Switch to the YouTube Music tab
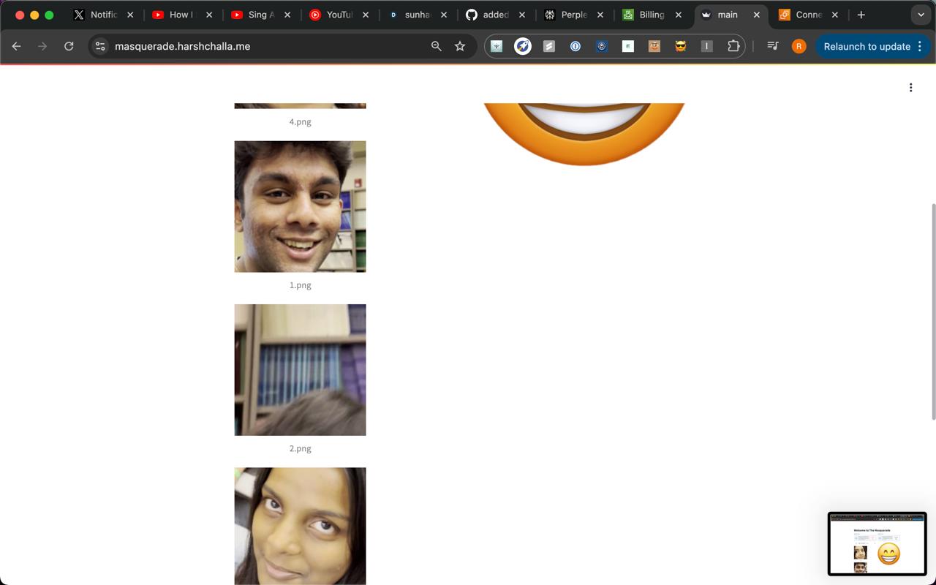 [339, 15]
